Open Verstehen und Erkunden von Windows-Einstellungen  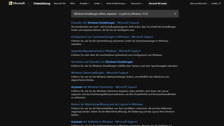tap(102, 62)
